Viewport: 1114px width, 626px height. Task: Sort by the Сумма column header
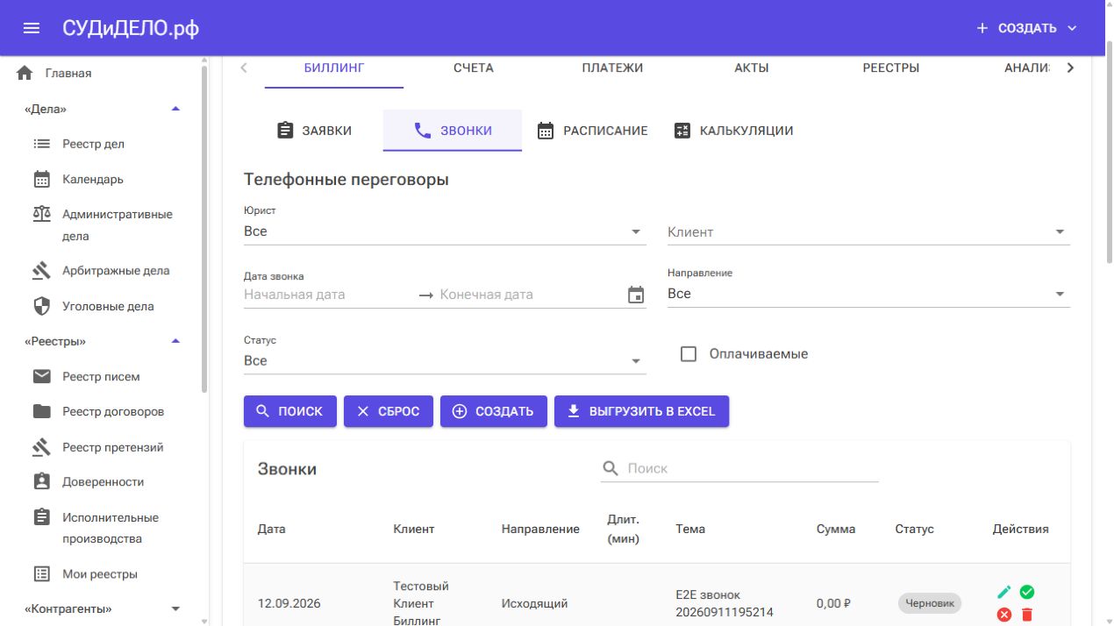[x=836, y=529]
